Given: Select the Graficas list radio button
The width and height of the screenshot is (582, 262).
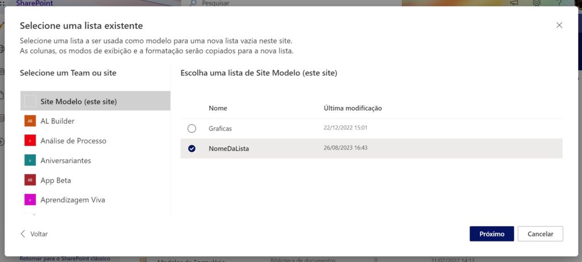Looking at the screenshot, I should pos(192,129).
